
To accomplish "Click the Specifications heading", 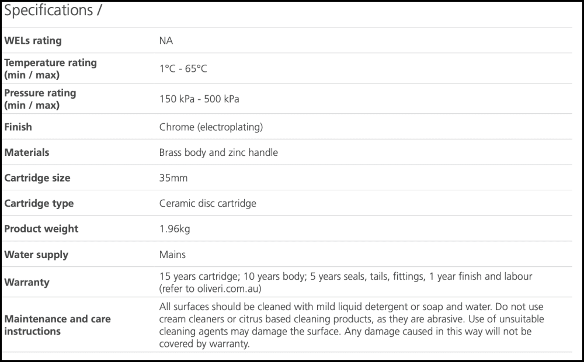I will point(53,11).
